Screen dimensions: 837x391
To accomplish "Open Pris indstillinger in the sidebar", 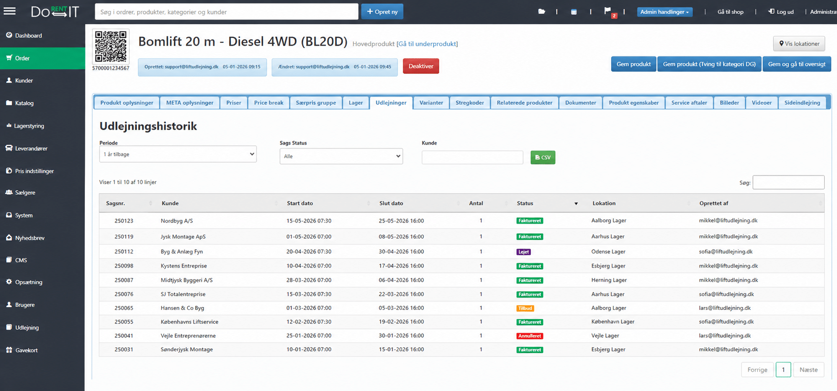I will [42, 171].
